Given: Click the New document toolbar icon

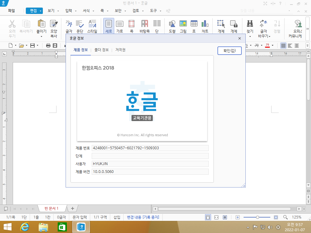Looking at the screenshot, I should (11, 46).
